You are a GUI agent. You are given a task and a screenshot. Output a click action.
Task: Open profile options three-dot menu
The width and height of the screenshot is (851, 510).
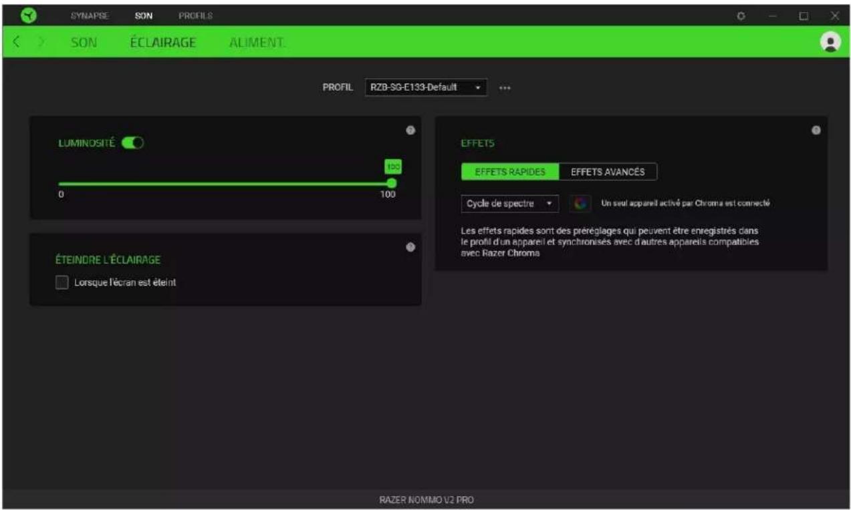point(505,87)
